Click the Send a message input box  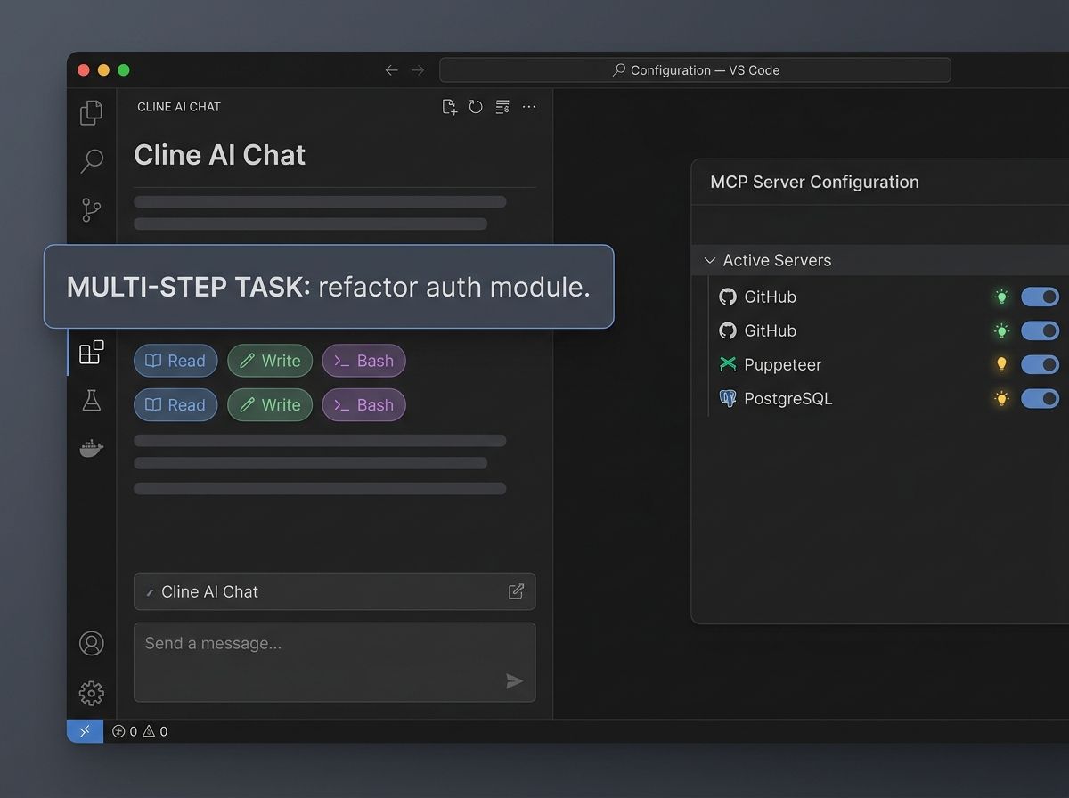tap(334, 662)
